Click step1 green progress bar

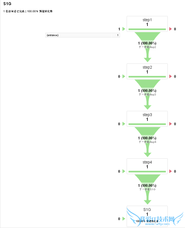147,29
